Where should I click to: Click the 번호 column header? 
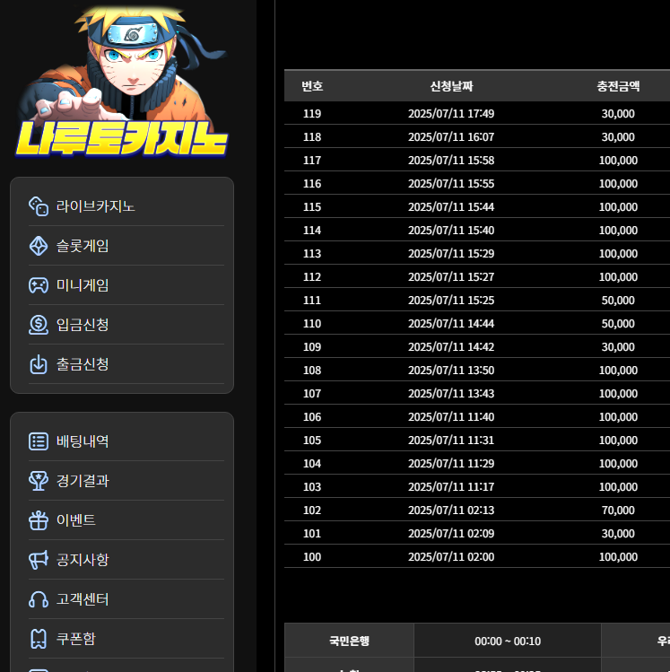[312, 87]
